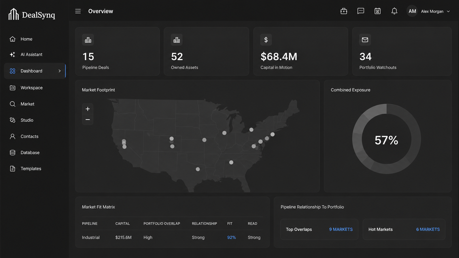Click the READ column header
The height and width of the screenshot is (258, 459).
tap(253, 224)
